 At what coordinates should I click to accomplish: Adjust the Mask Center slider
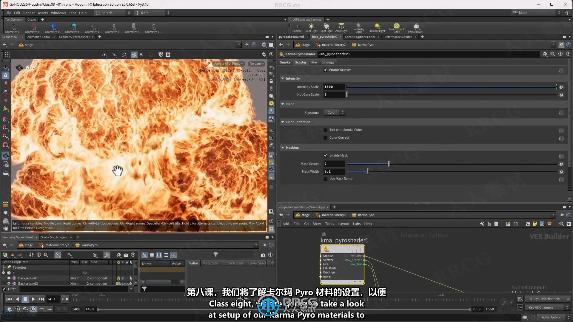pyautogui.click(x=452, y=164)
